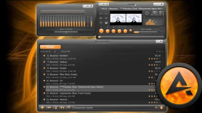Toggle the orange marker beside the Rocket track
Image resolution: width=202 pixels, height=113 pixels.
pos(44,68)
